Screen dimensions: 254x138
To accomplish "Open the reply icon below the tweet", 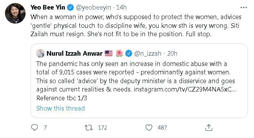I will (x=34, y=128).
